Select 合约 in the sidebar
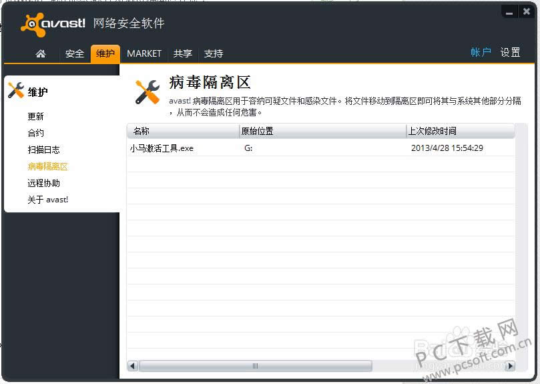540x384 pixels. click(35, 133)
